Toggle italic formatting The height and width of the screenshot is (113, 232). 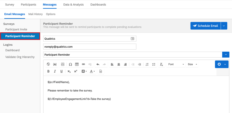[55, 71]
